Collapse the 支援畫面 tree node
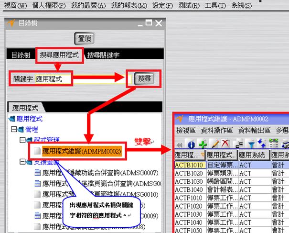The height and width of the screenshot is (233, 289). (x=21, y=162)
